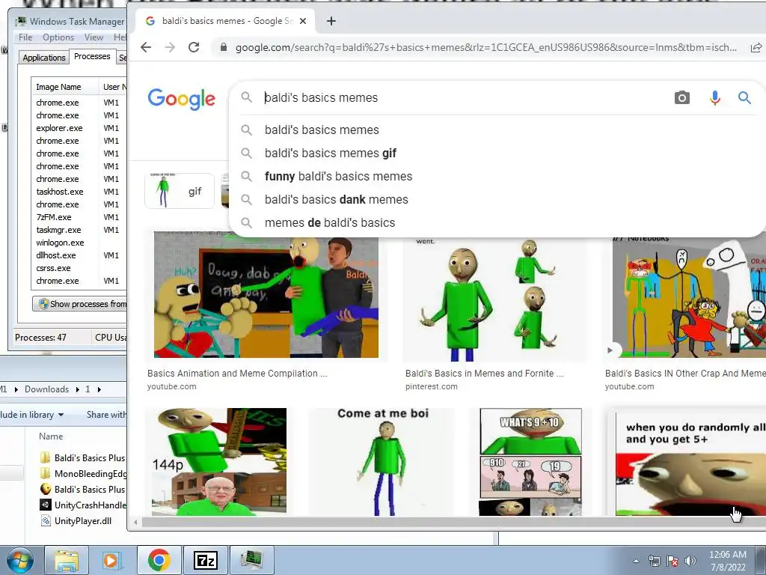This screenshot has height=575, width=766.
Task: Click the Chrome forward arrow button
Action: tap(170, 47)
